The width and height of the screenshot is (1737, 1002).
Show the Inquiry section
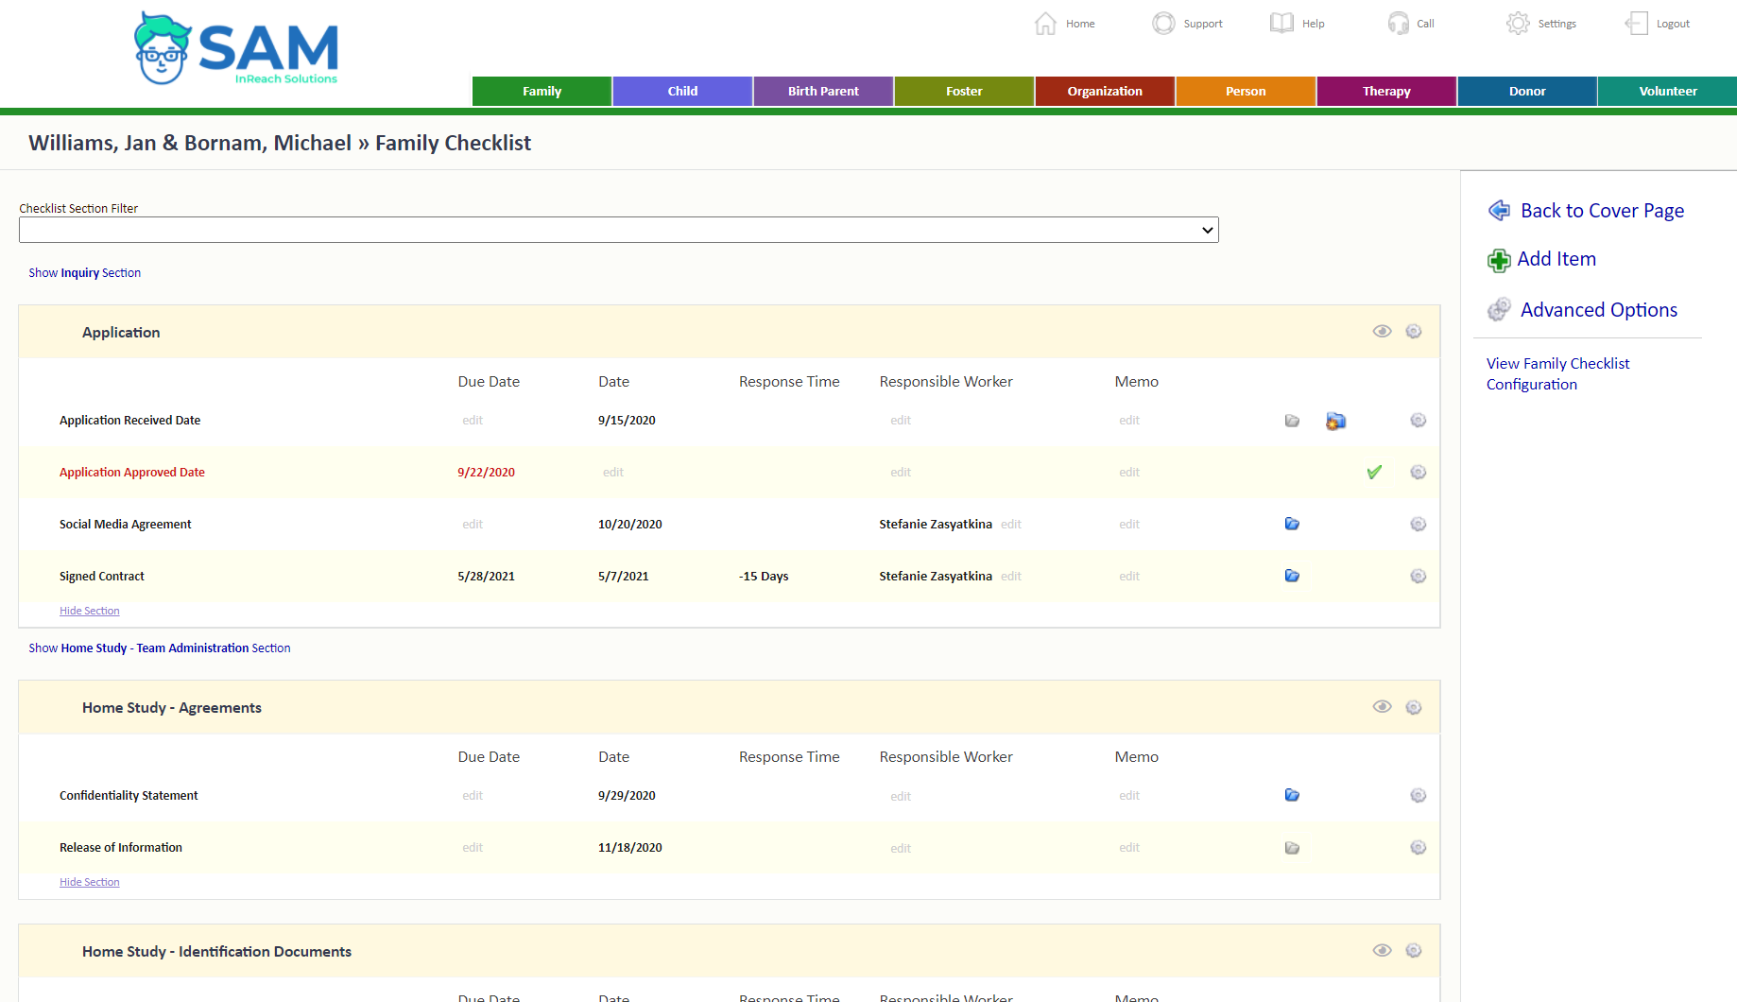pos(84,272)
